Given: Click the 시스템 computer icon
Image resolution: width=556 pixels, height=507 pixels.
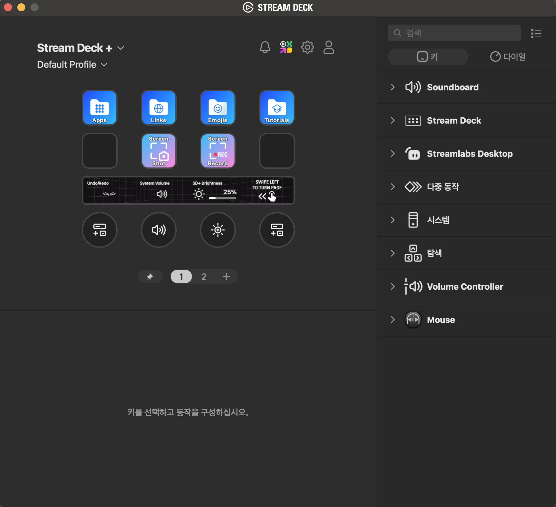Looking at the screenshot, I should [x=413, y=220].
